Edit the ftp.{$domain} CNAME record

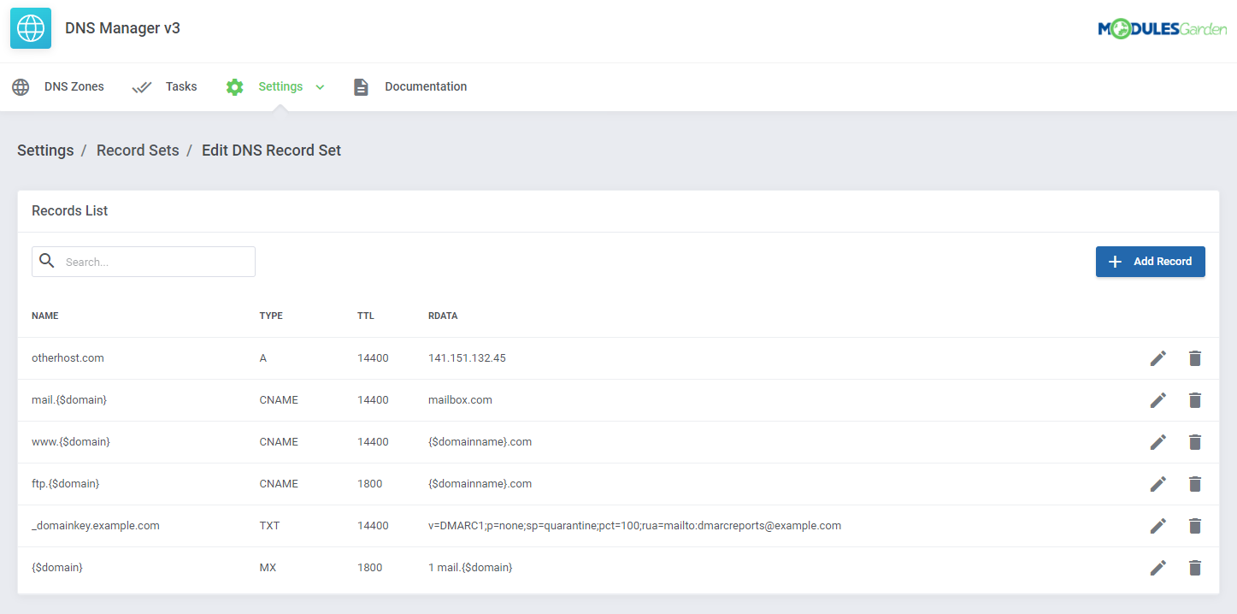coord(1157,484)
